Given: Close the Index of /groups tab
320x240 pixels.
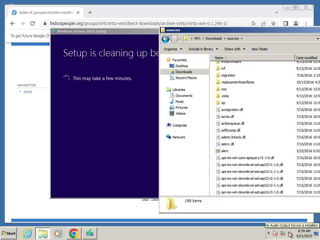Looking at the screenshot, I should point(78,12).
